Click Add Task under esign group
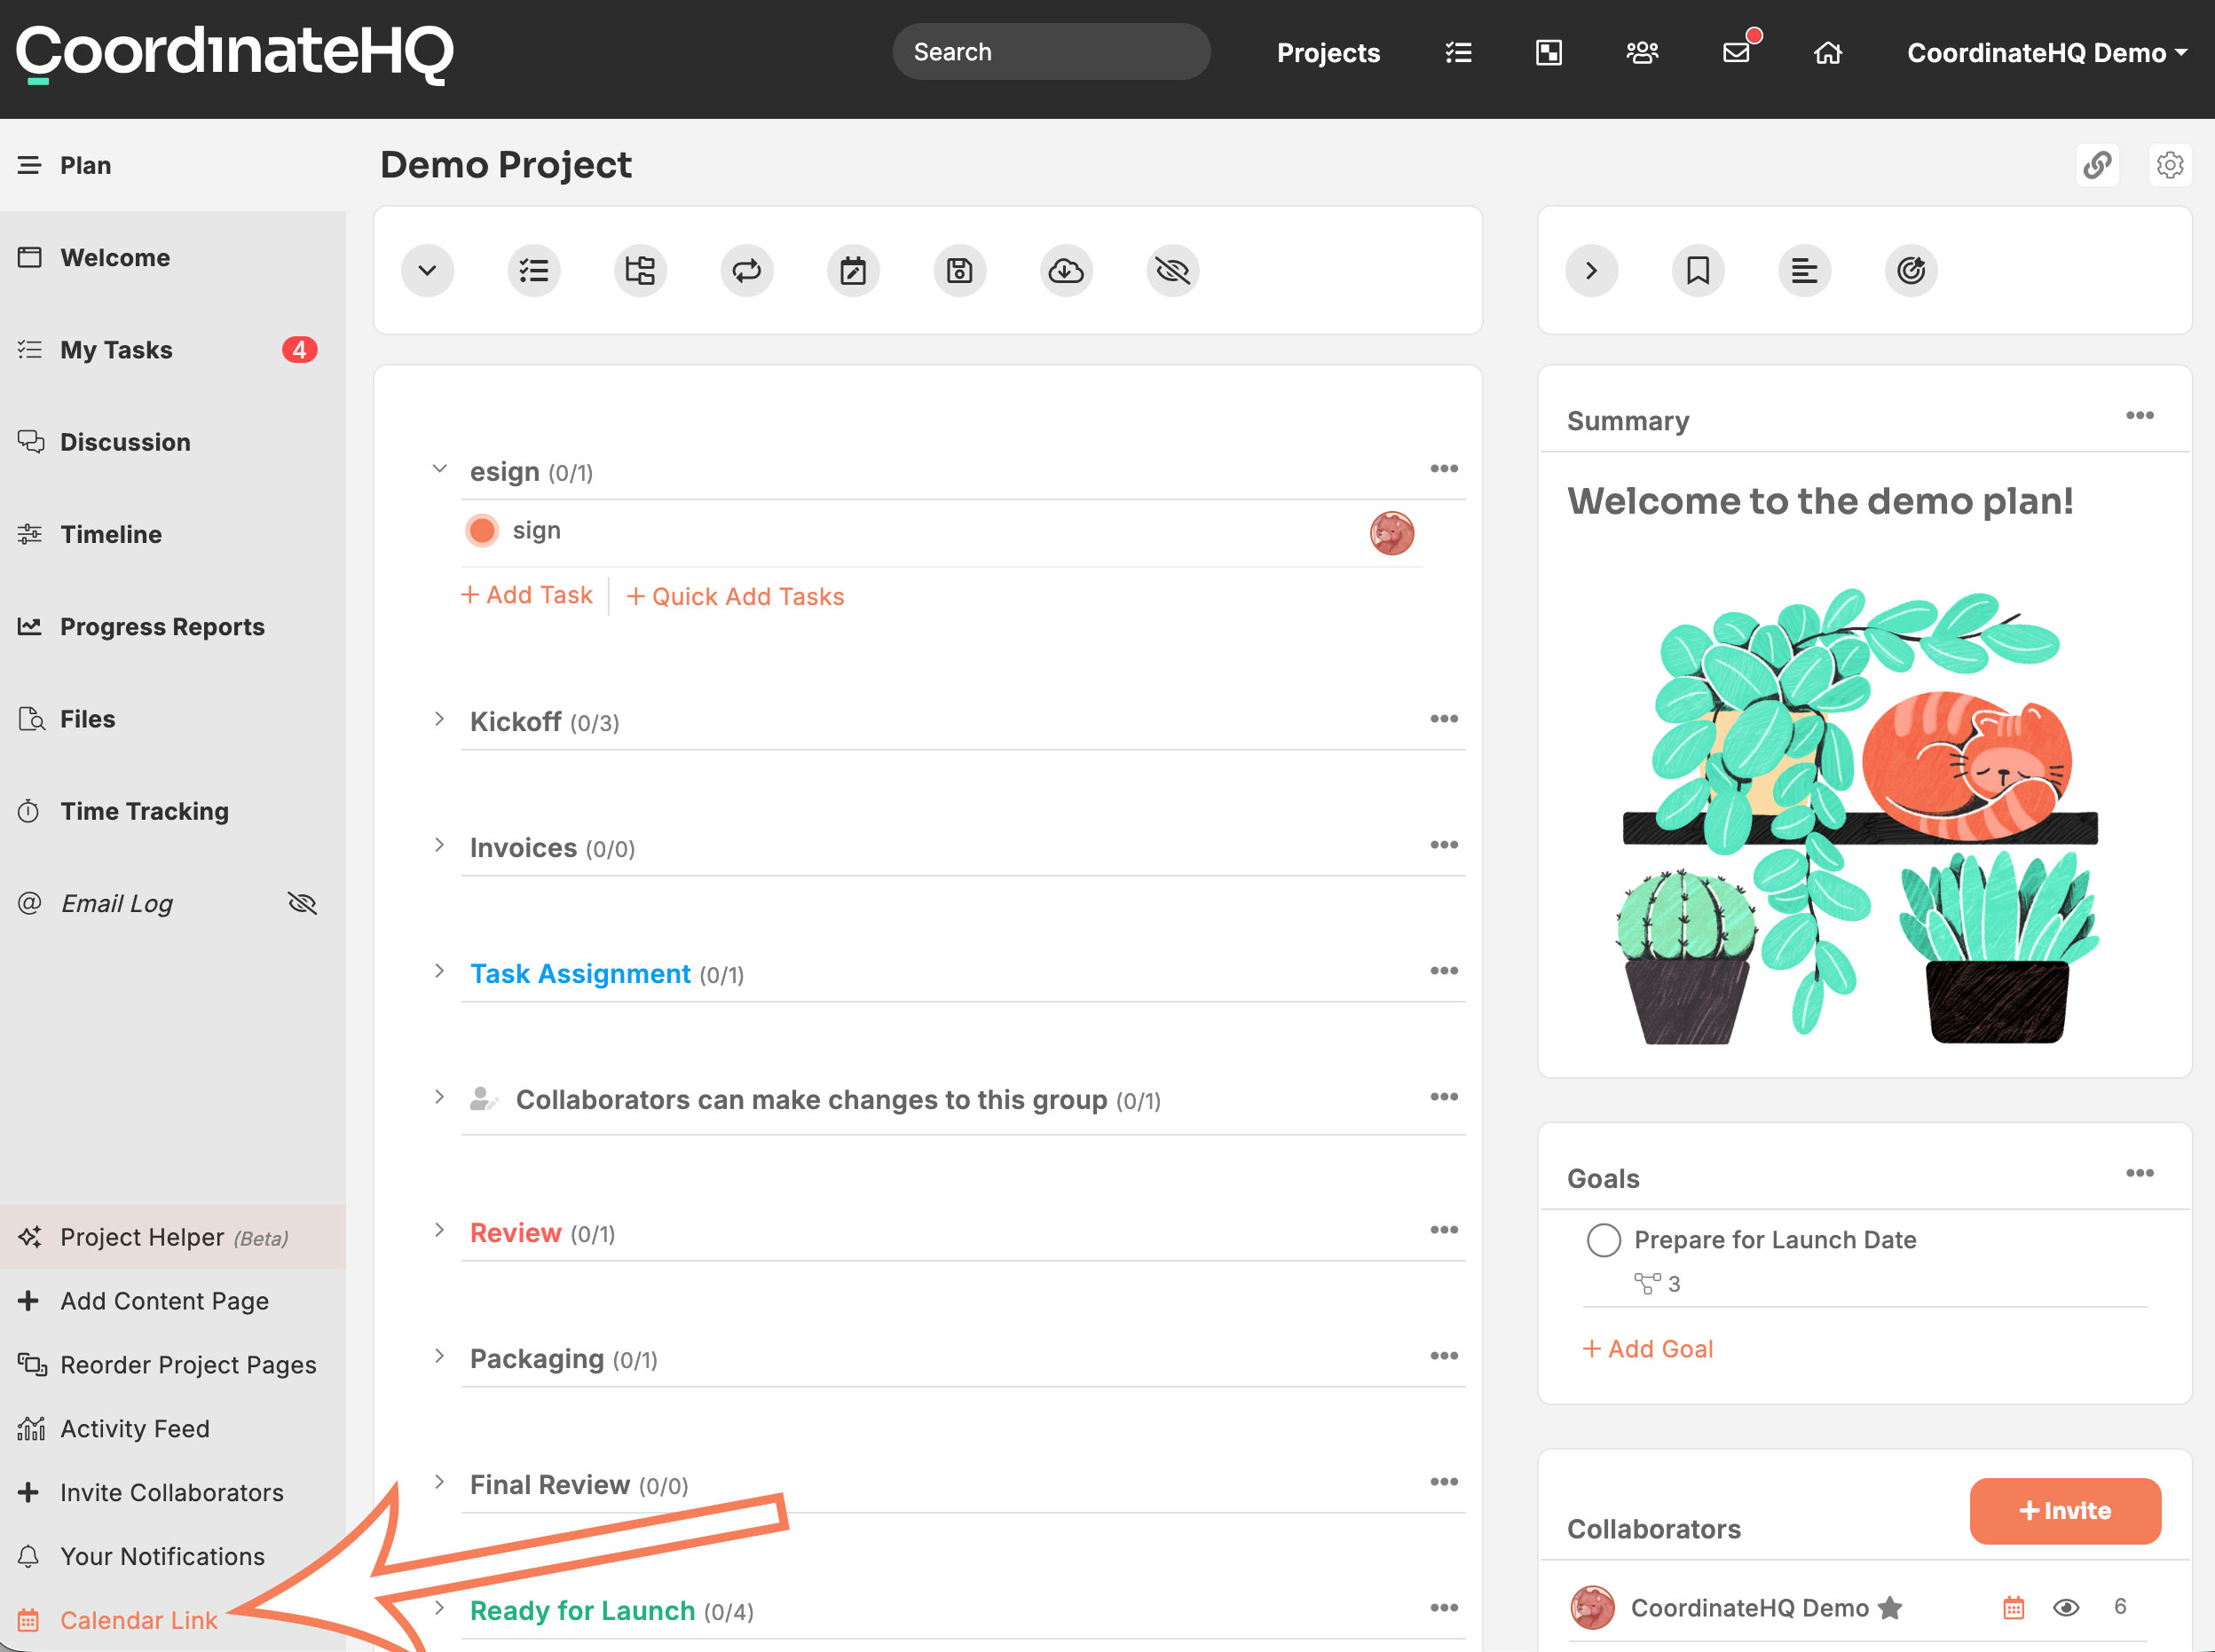This screenshot has width=2215, height=1652. [x=527, y=596]
